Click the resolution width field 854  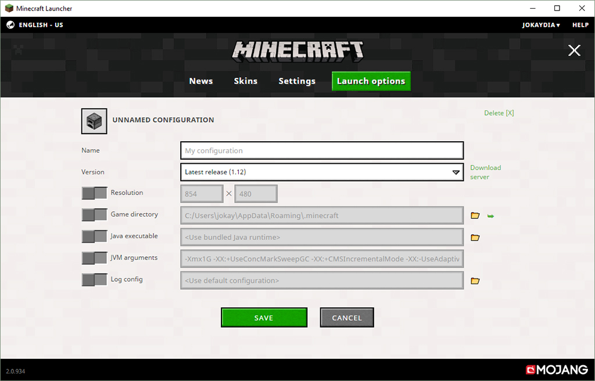[202, 193]
